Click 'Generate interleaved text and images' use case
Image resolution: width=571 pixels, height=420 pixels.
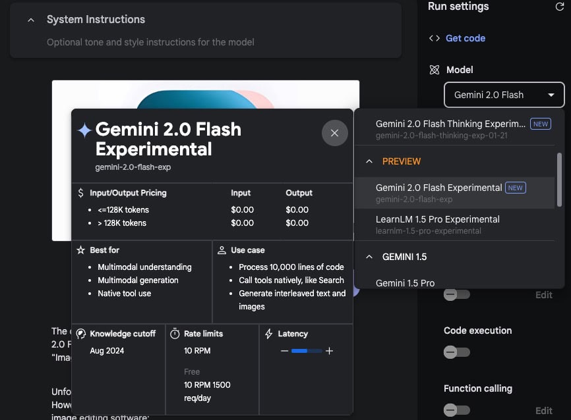(x=292, y=300)
